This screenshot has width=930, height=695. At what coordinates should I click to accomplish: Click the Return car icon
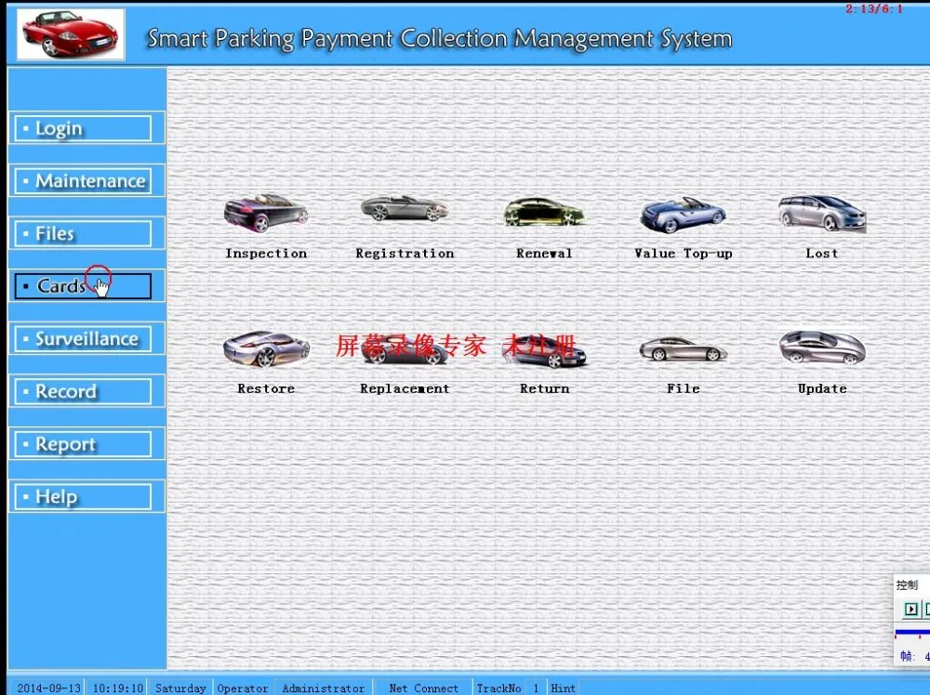[x=544, y=351]
